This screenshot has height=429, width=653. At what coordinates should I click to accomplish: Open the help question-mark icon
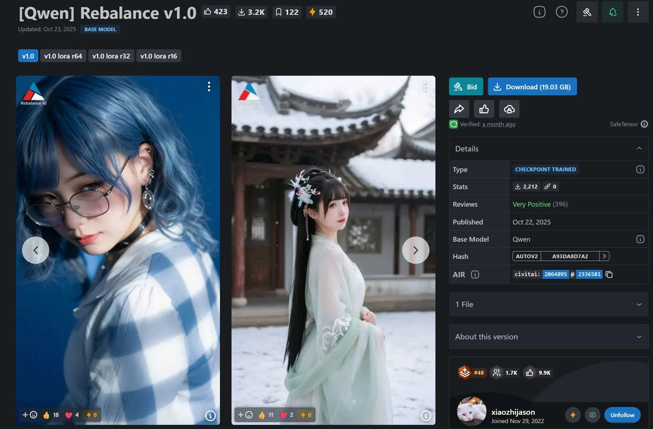[x=562, y=12]
